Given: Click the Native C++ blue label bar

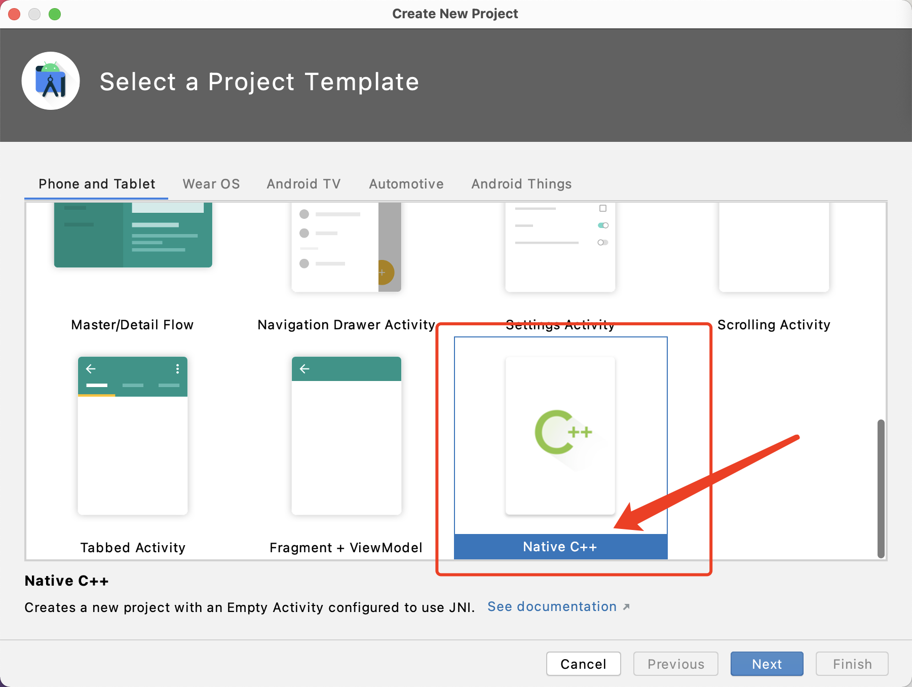Looking at the screenshot, I should pos(560,547).
